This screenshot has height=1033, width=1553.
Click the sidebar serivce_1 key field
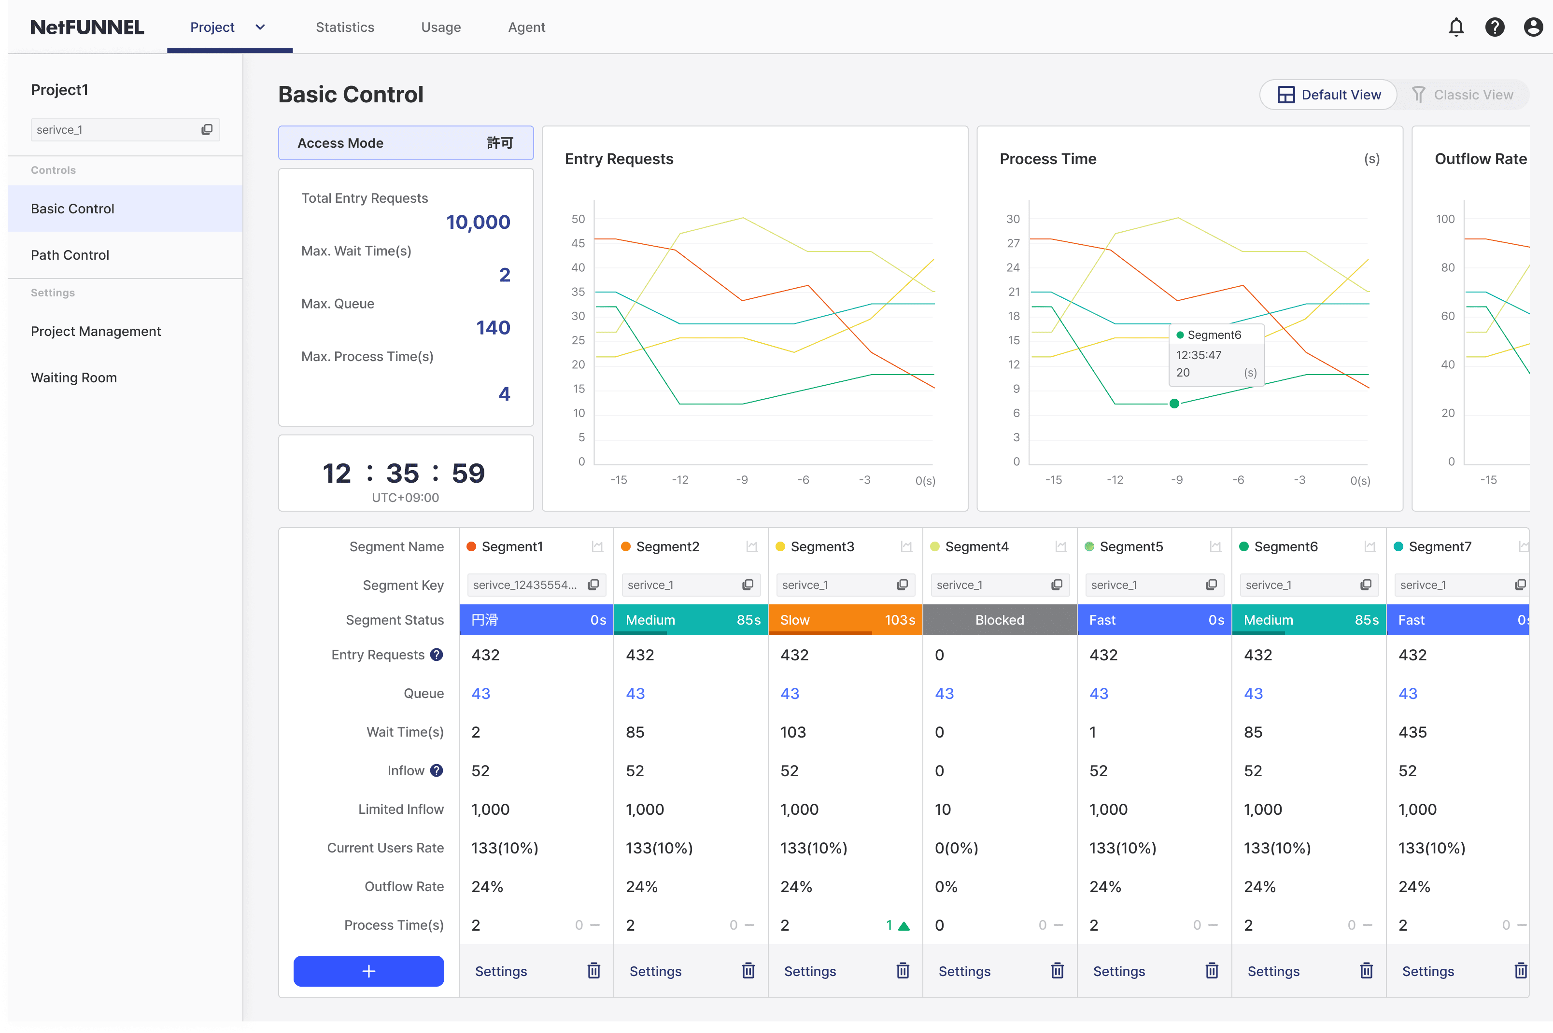coord(125,130)
